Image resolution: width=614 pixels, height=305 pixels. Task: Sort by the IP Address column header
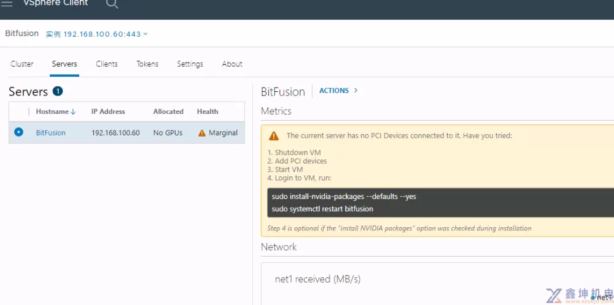click(108, 111)
